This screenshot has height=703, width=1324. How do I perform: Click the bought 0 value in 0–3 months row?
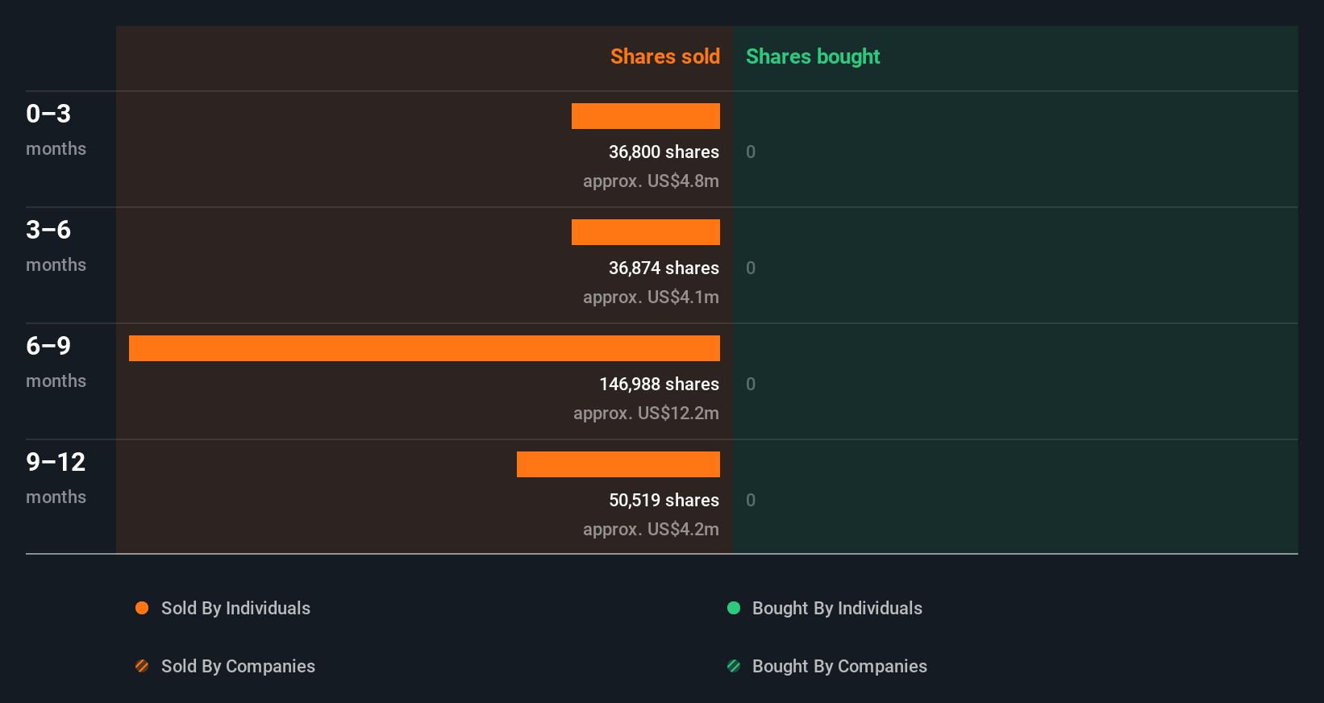pyautogui.click(x=751, y=152)
